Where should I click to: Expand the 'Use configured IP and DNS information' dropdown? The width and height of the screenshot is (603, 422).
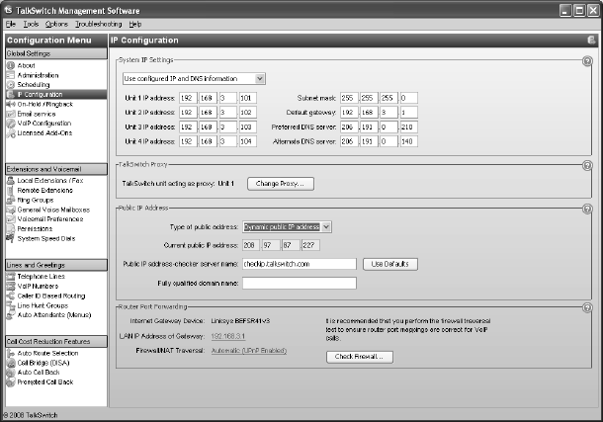259,78
